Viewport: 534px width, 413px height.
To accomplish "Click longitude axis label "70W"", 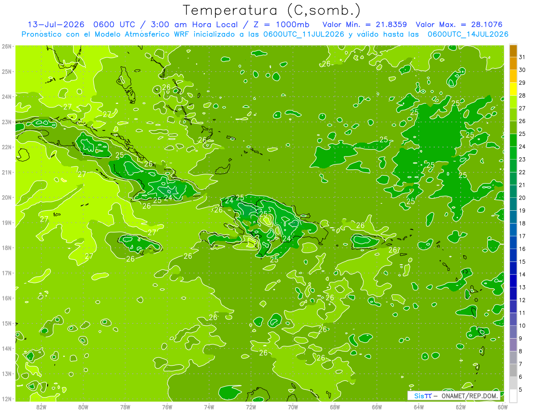I will point(293,406).
